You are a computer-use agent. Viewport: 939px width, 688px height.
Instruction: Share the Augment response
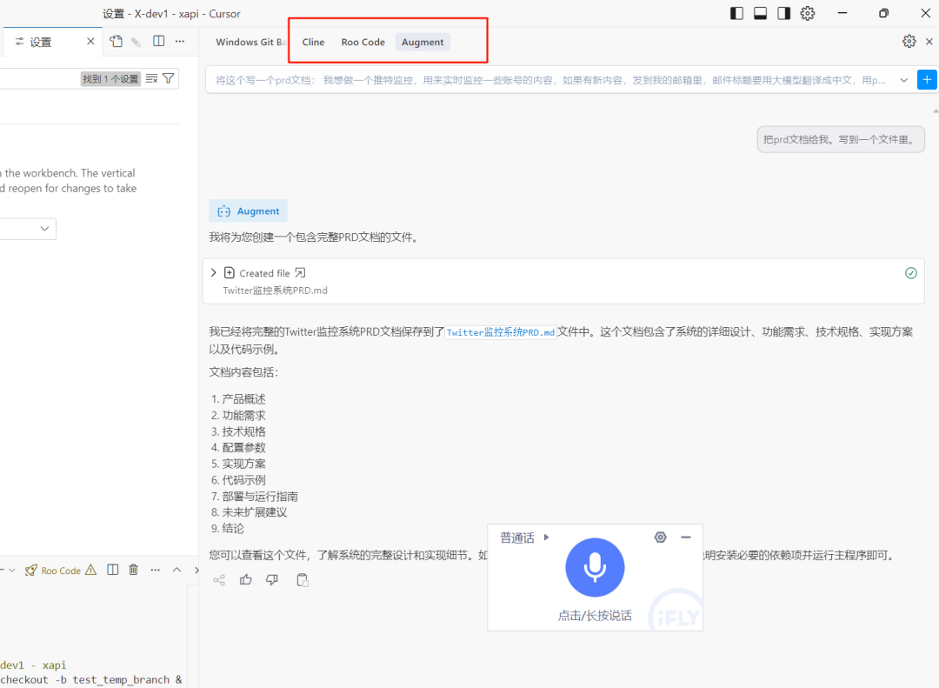(x=219, y=579)
